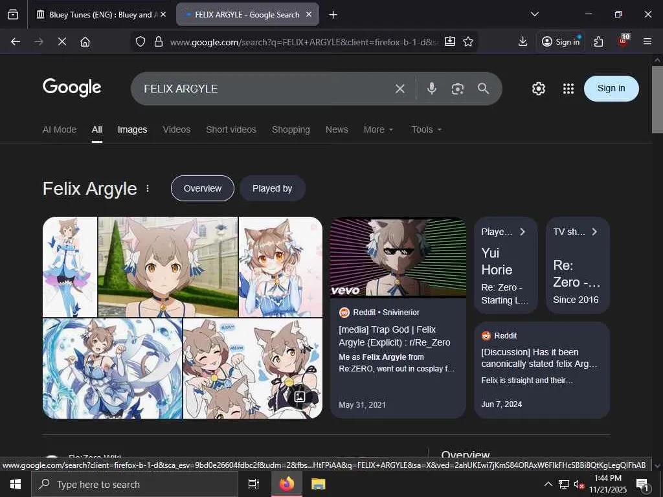Open the Windows notification center
The width and height of the screenshot is (663, 497).
tap(643, 484)
